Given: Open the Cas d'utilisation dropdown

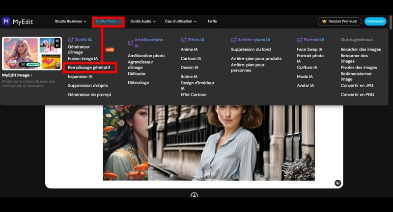Looking at the screenshot, I should [x=181, y=22].
